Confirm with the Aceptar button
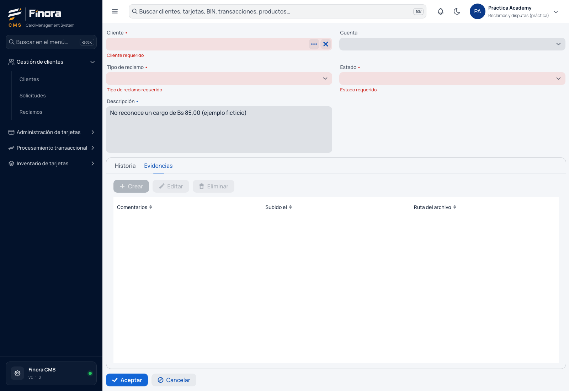The image size is (569, 391). click(127, 380)
